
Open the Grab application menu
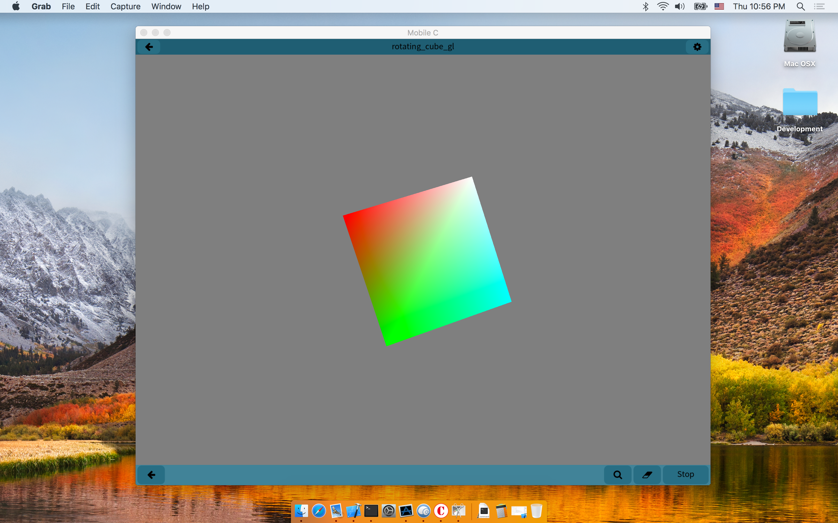coord(41,7)
